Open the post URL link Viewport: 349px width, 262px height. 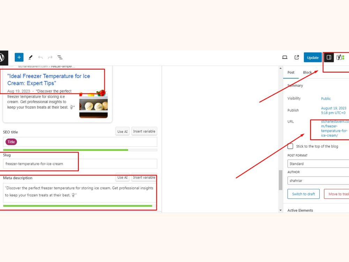[335, 128]
